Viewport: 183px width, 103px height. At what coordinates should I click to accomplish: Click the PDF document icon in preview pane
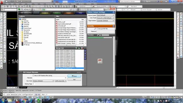click(x=100, y=61)
